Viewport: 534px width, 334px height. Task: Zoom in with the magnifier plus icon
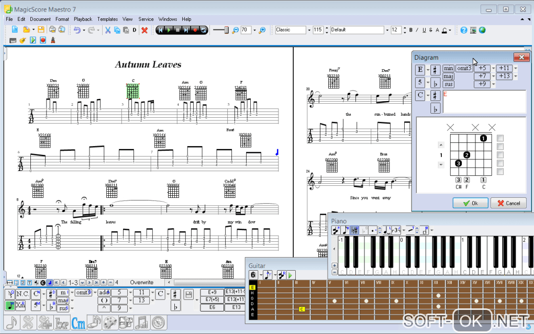262,30
